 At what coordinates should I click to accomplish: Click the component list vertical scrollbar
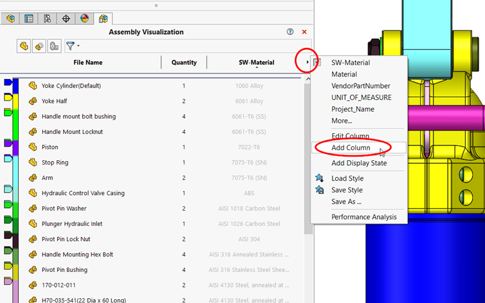click(308, 159)
